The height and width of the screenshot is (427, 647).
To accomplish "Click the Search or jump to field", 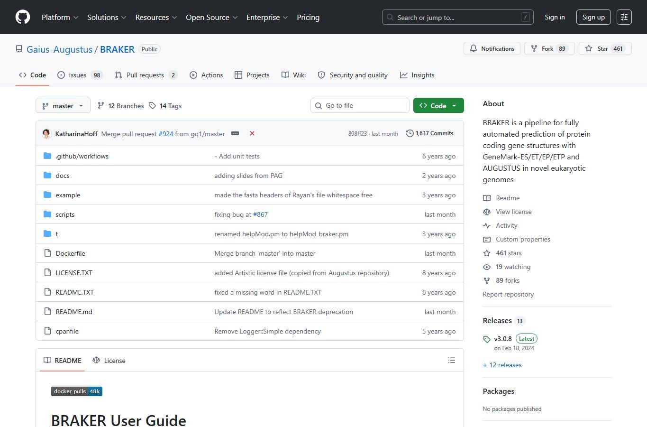I will click(457, 17).
